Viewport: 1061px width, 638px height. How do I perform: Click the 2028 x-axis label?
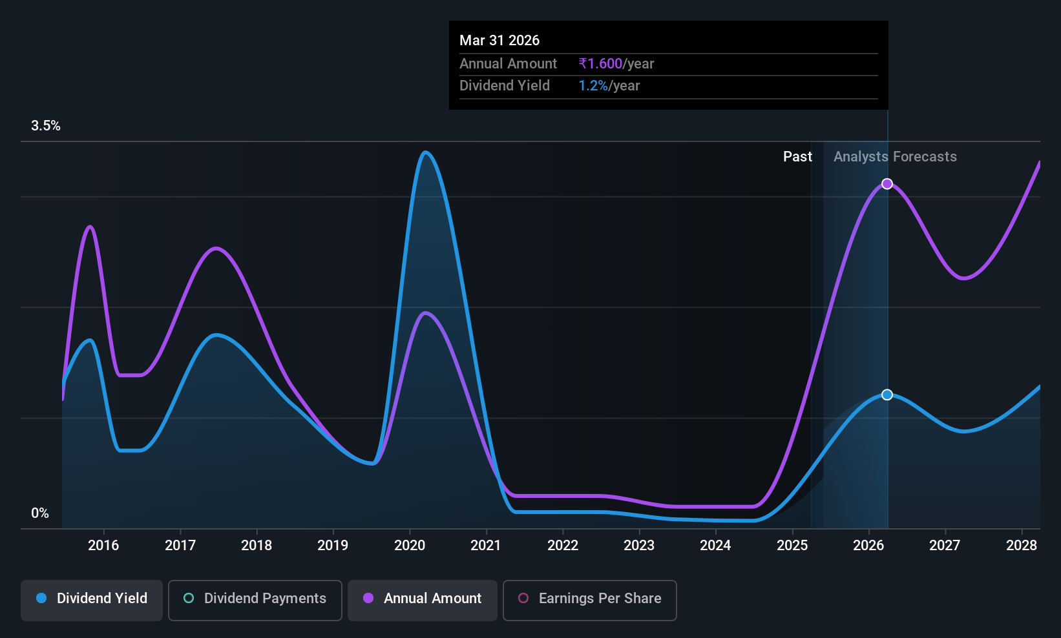click(1022, 546)
